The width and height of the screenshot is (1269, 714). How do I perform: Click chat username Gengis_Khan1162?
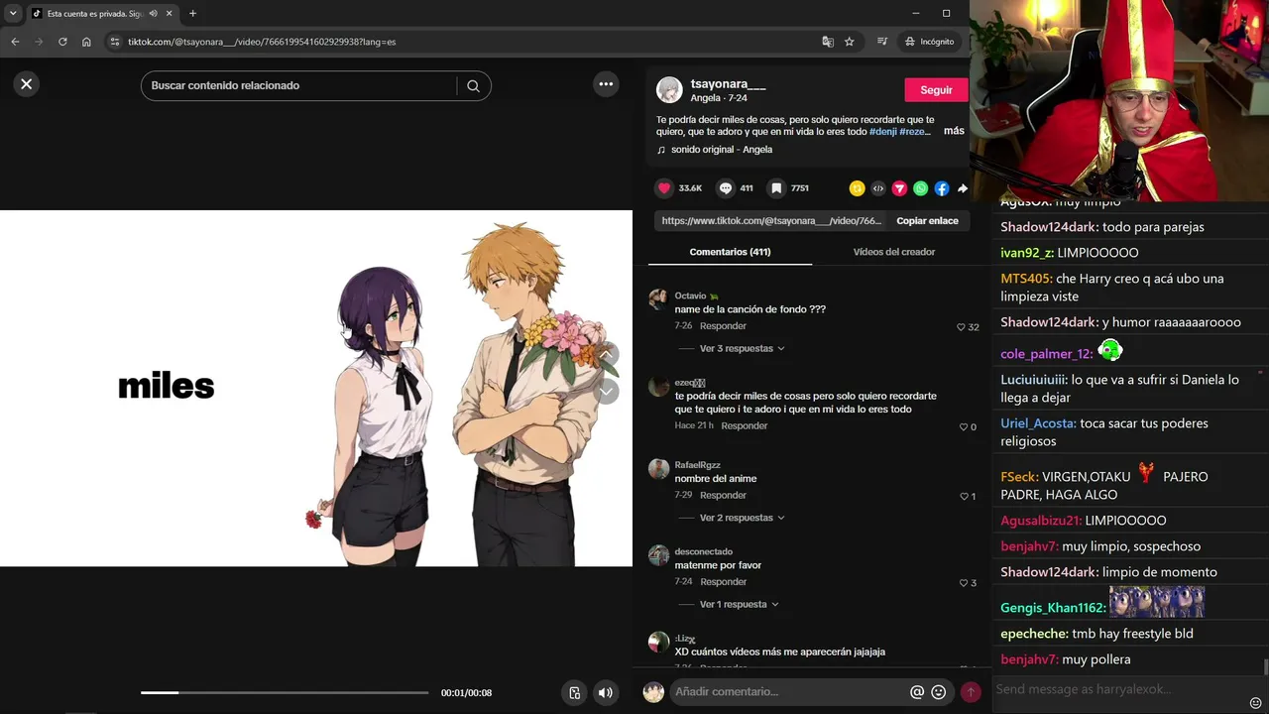coord(1052,608)
